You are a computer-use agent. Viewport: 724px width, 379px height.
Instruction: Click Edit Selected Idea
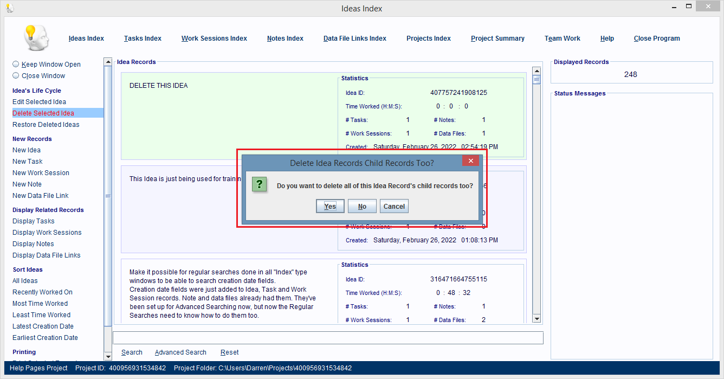[x=39, y=102]
